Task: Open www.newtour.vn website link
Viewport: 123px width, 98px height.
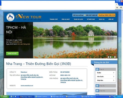Action: (x=27, y=85)
